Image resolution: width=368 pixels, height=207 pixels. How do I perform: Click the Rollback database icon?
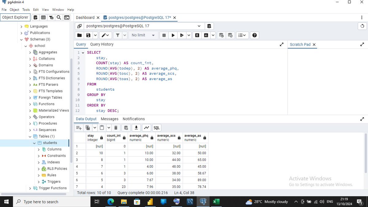click(x=230, y=35)
